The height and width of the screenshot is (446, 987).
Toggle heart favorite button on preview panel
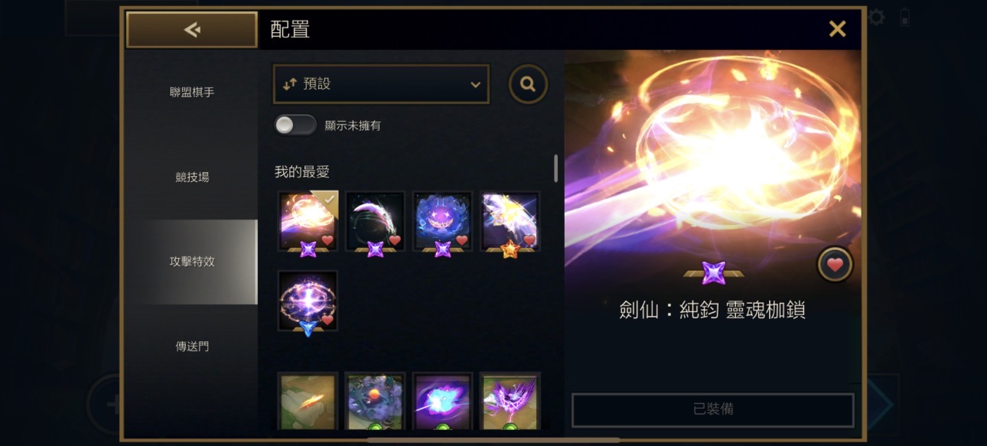[835, 265]
